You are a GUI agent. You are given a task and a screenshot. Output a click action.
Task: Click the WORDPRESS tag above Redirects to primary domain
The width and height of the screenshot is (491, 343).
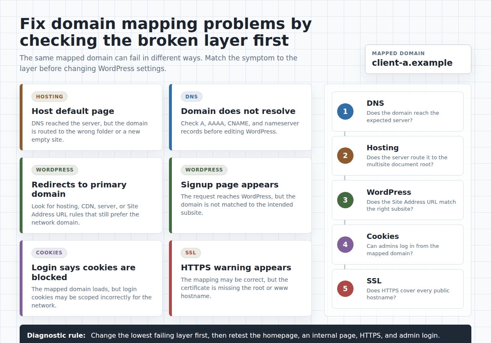[55, 170]
